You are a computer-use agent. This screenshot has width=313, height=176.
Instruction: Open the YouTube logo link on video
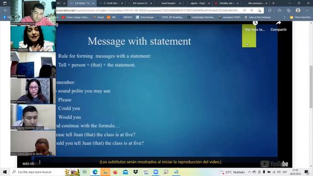pyautogui.click(x=274, y=164)
